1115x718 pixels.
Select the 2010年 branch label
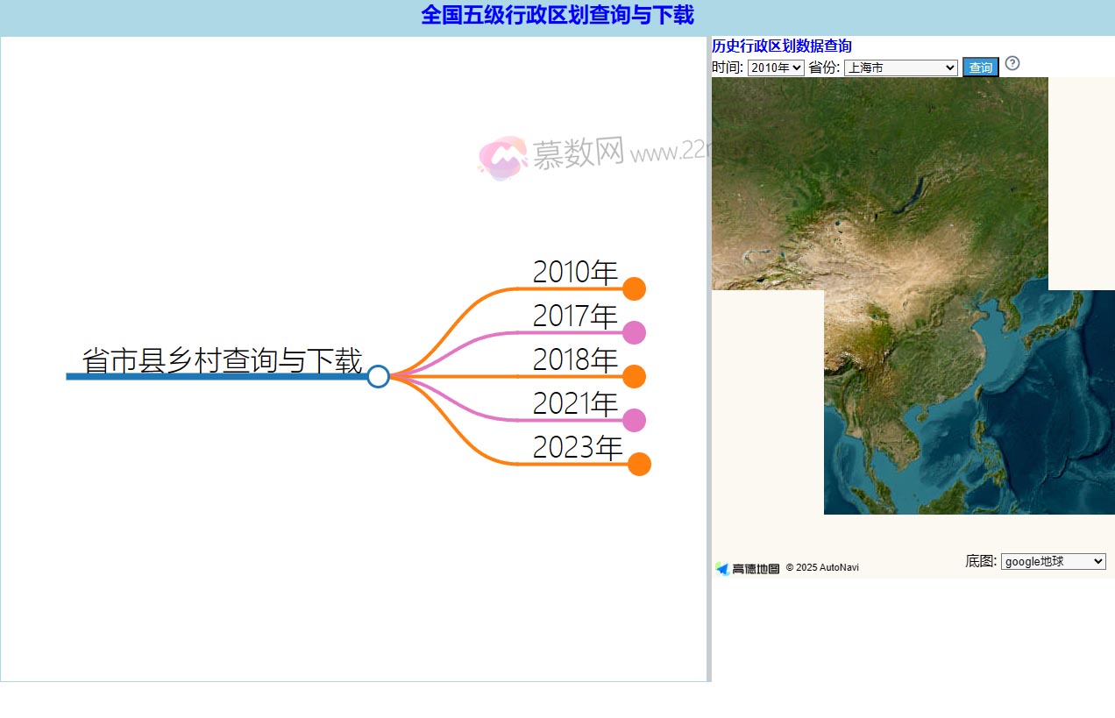pos(575,273)
